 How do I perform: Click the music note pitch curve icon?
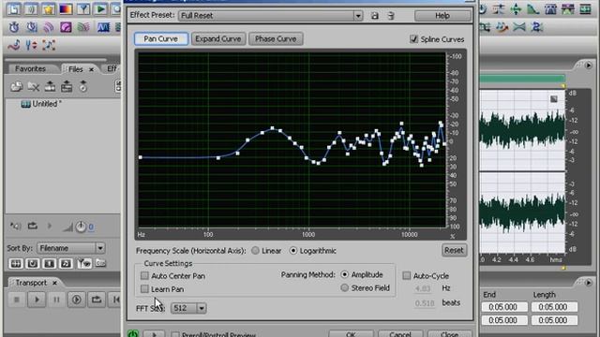[14, 45]
